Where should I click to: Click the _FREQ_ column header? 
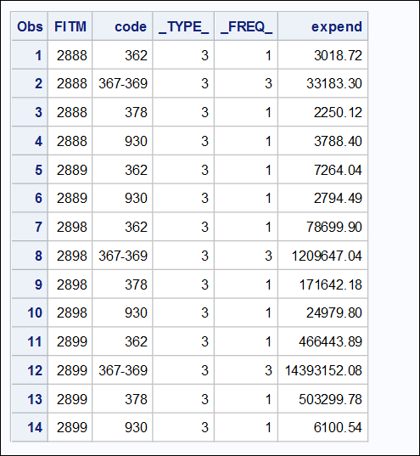[x=246, y=27]
